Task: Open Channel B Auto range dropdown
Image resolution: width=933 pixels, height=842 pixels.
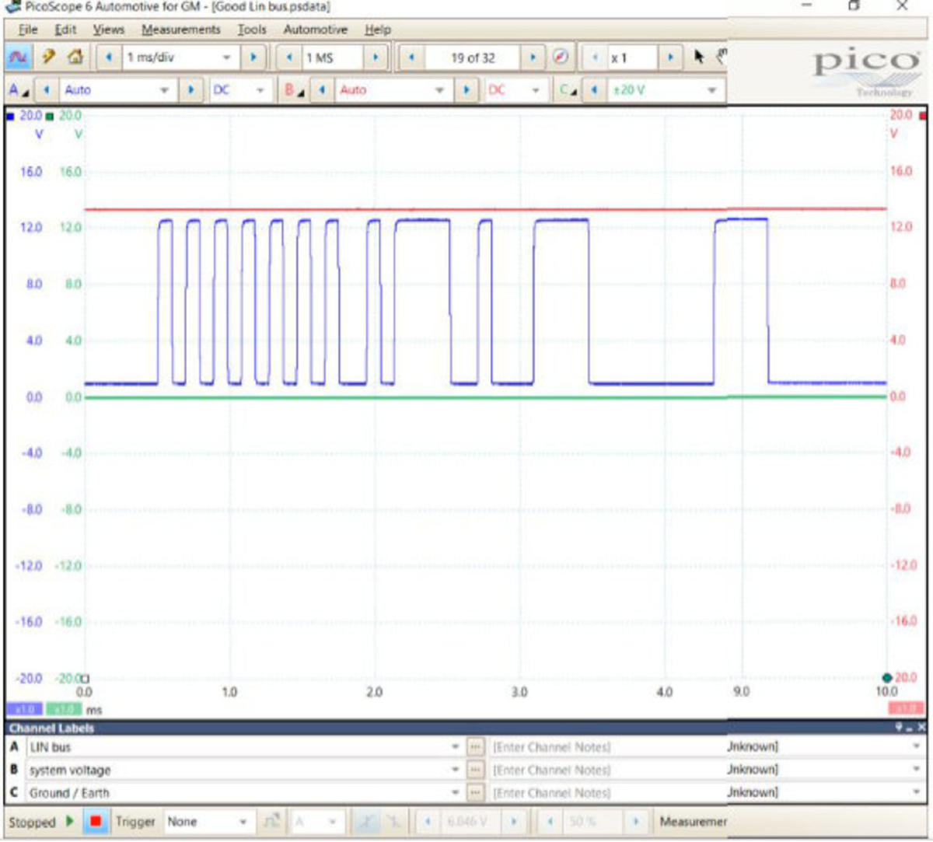Action: pyautogui.click(x=439, y=90)
